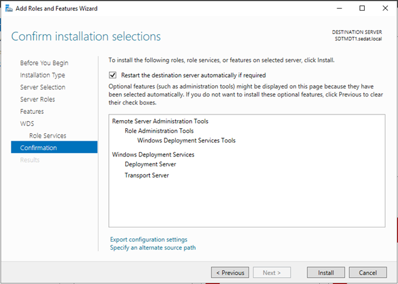Select Deployment Server in the list
This screenshot has width=398, height=284.
[150, 165]
